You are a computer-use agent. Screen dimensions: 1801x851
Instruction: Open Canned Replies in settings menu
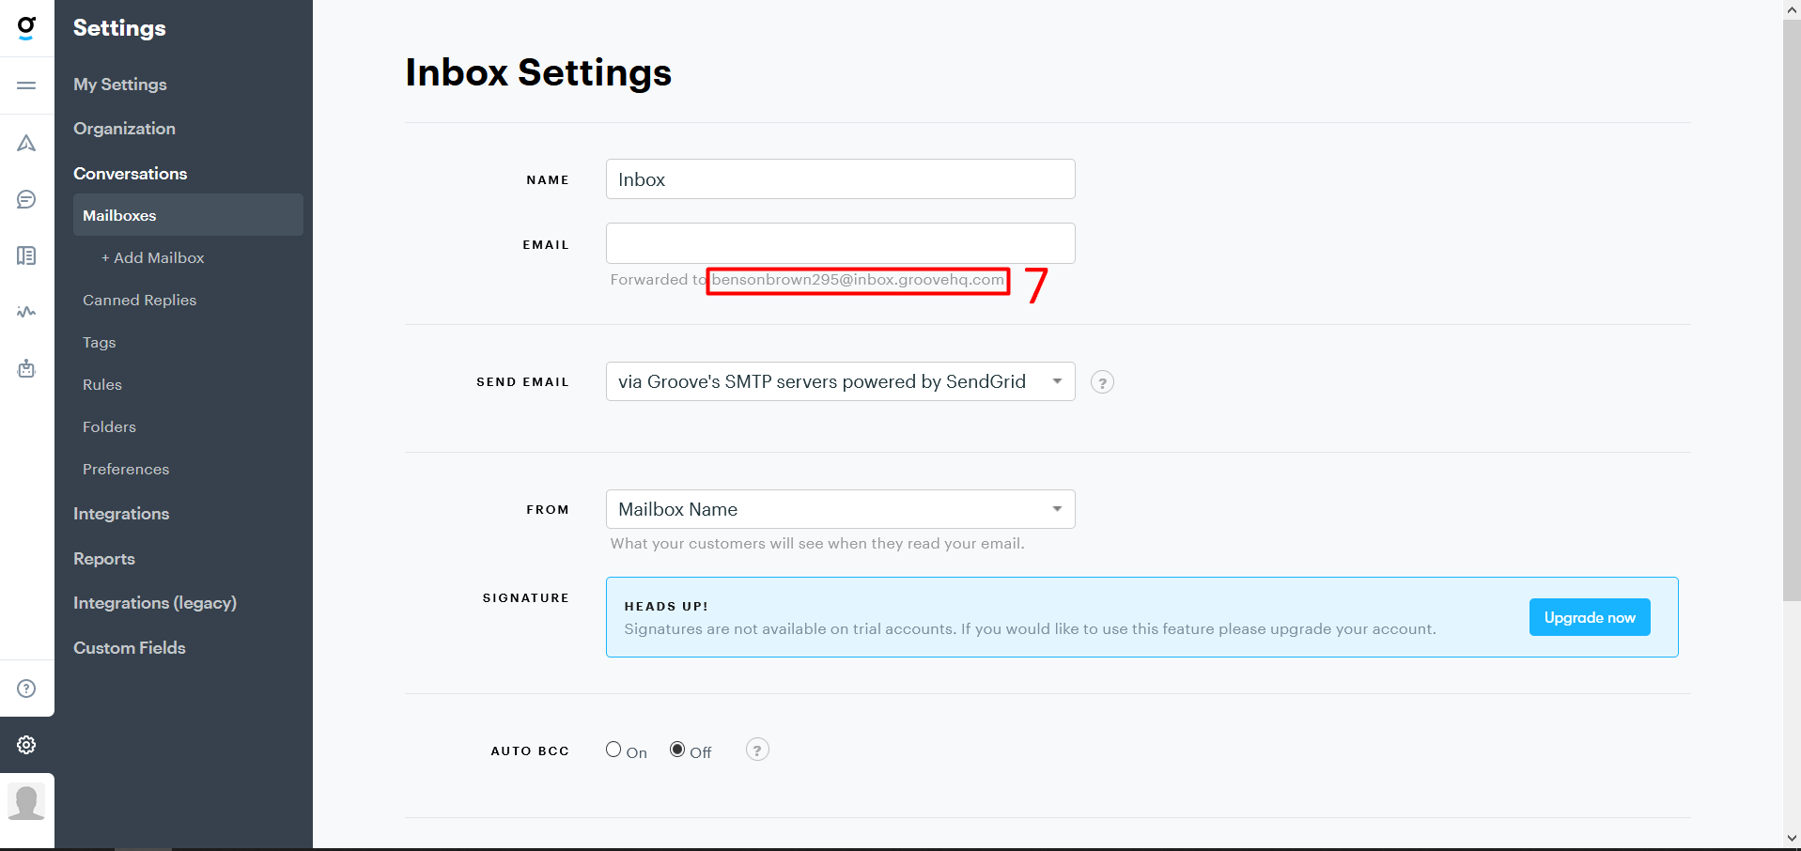pyautogui.click(x=139, y=301)
